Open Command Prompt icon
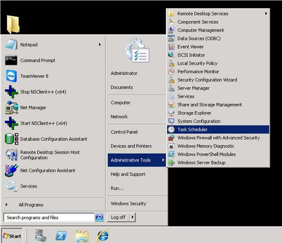This screenshot has height=243, width=282. [x=11, y=60]
